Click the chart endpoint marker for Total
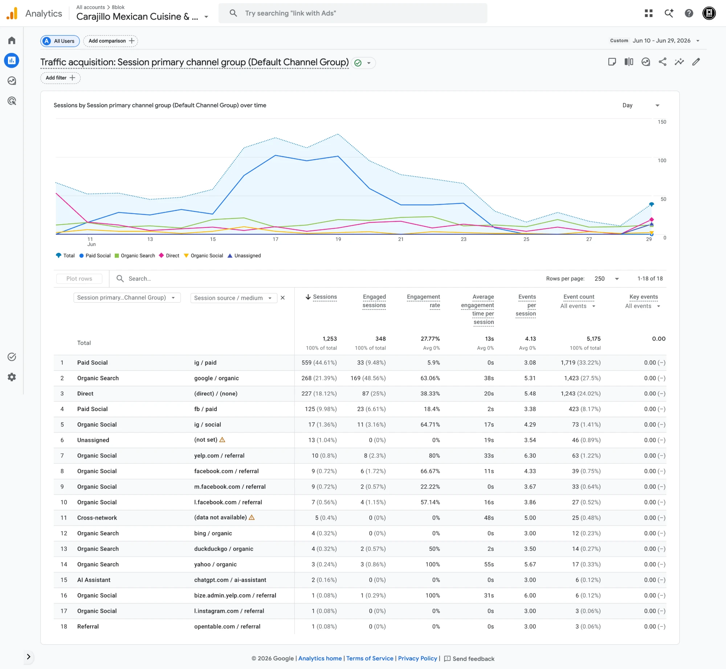 (652, 204)
